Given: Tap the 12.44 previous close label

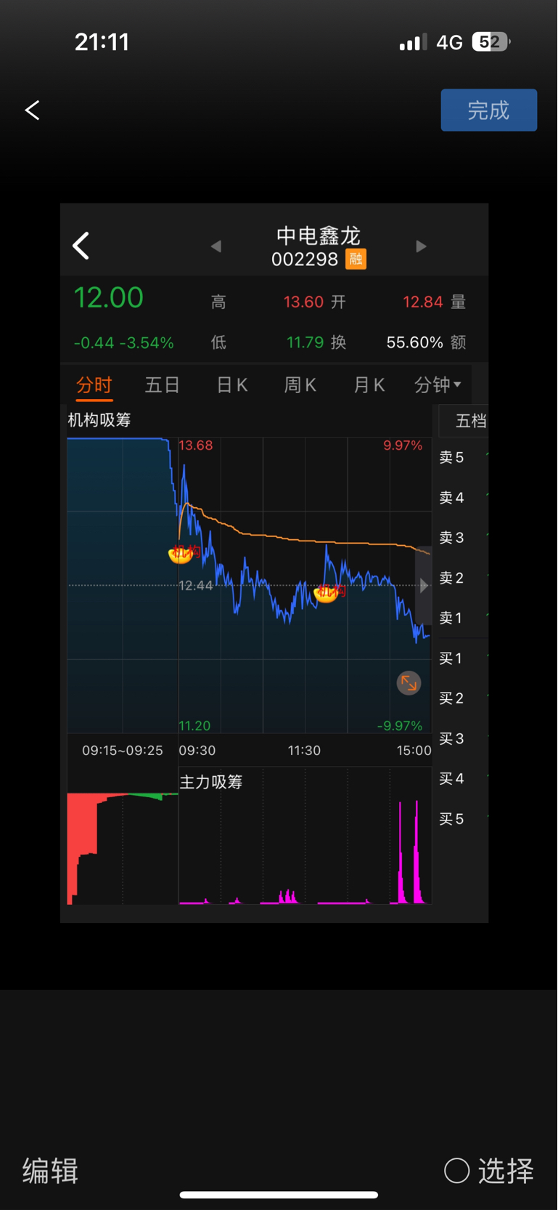Looking at the screenshot, I should click(196, 586).
